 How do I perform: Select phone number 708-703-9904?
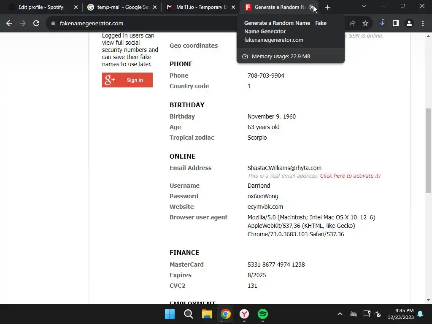point(266,76)
